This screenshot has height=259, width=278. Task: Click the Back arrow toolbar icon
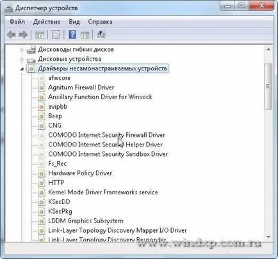11,35
